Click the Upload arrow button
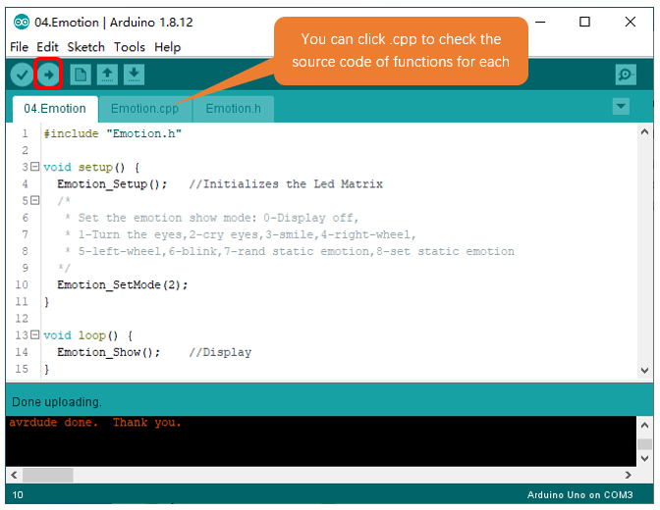Viewport: 660px width, 510px height. point(48,75)
